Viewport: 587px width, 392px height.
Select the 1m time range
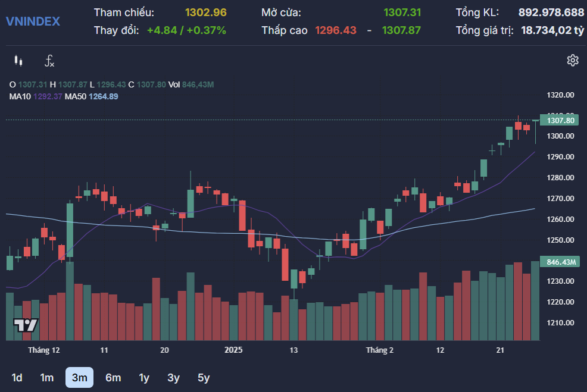[x=46, y=378]
